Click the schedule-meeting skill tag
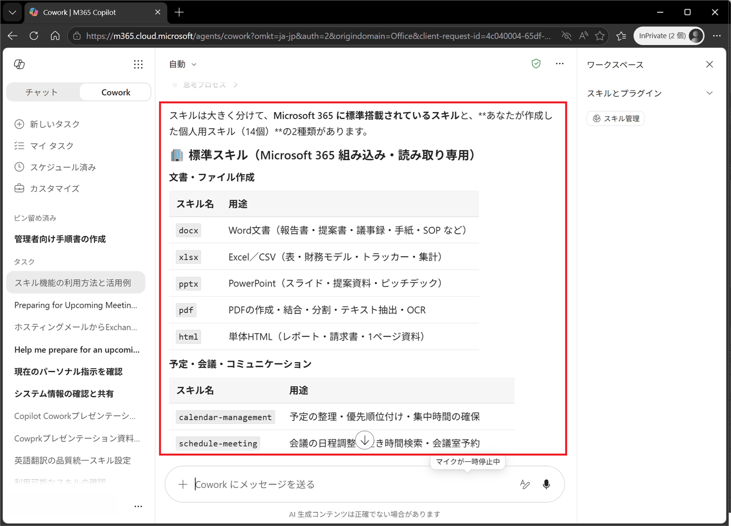This screenshot has width=731, height=526. [218, 444]
